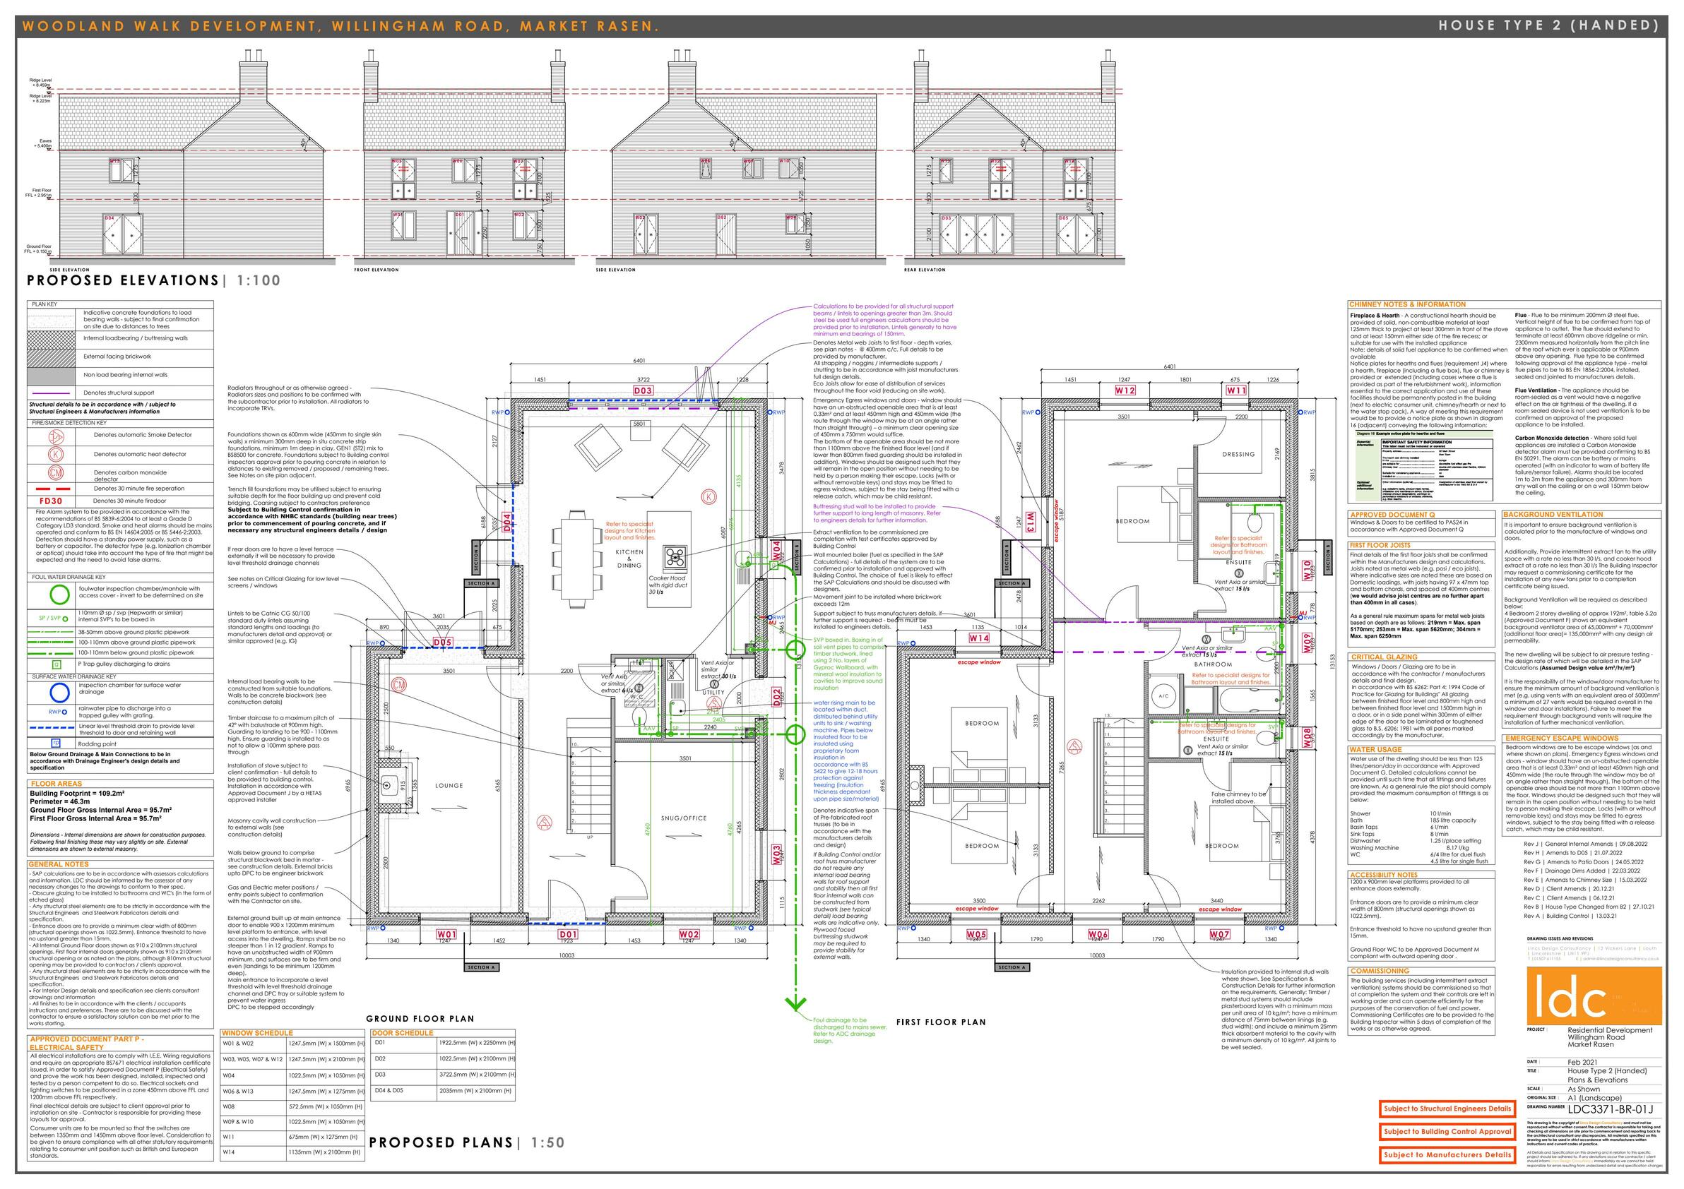Click the RWP rainwater pipe symbol in the key

57,712
